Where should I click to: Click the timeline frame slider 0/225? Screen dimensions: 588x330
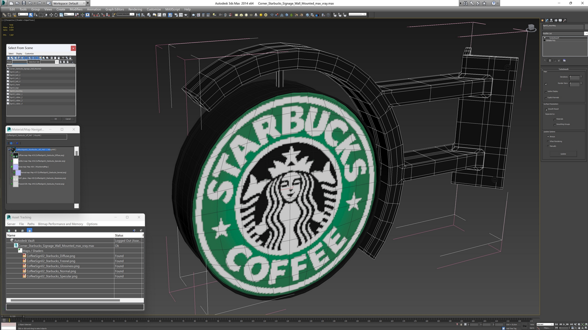[x=13, y=317]
